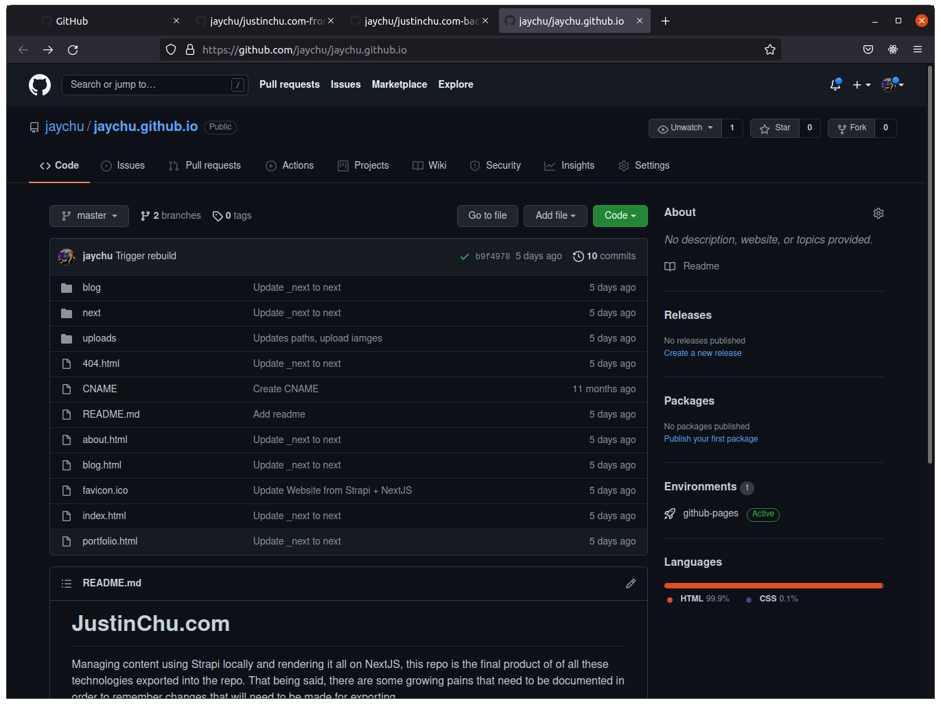Reload the page in browser toolbar
Viewport: 941px width, 705px height.
[73, 50]
